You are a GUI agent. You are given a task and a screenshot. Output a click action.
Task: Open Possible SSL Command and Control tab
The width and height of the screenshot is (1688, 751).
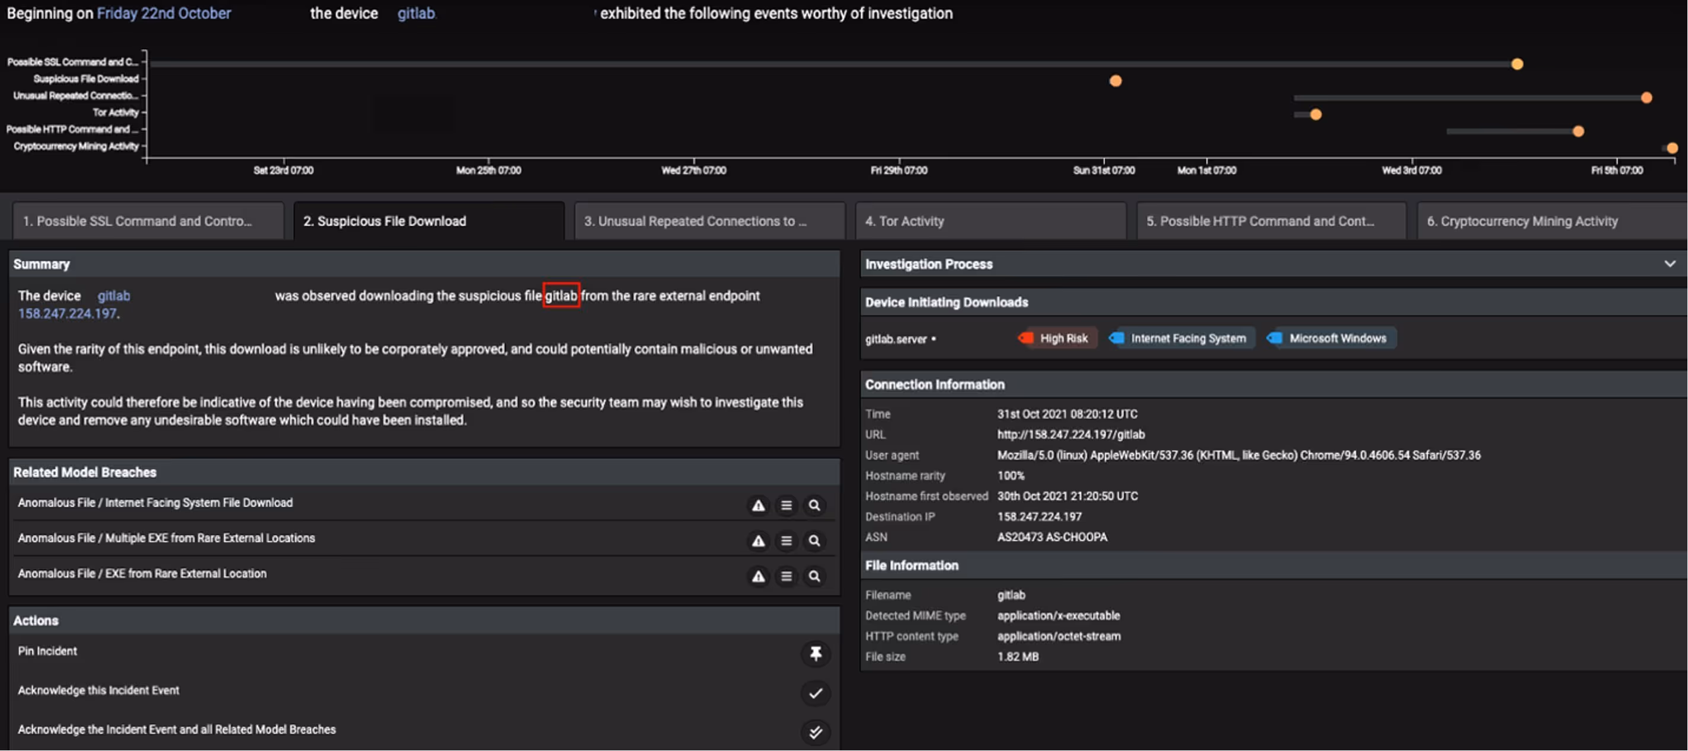148,222
